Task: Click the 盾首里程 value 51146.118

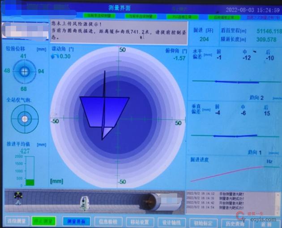Action: point(269,31)
